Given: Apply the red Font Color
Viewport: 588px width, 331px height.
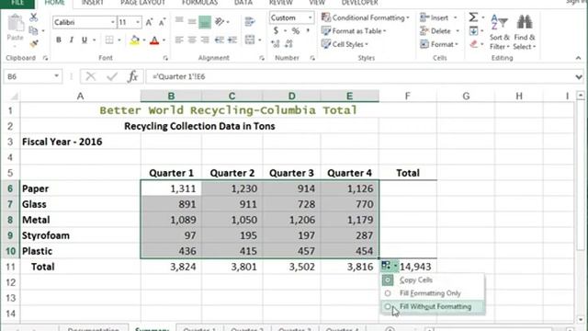Looking at the screenshot, I should pos(154,40).
